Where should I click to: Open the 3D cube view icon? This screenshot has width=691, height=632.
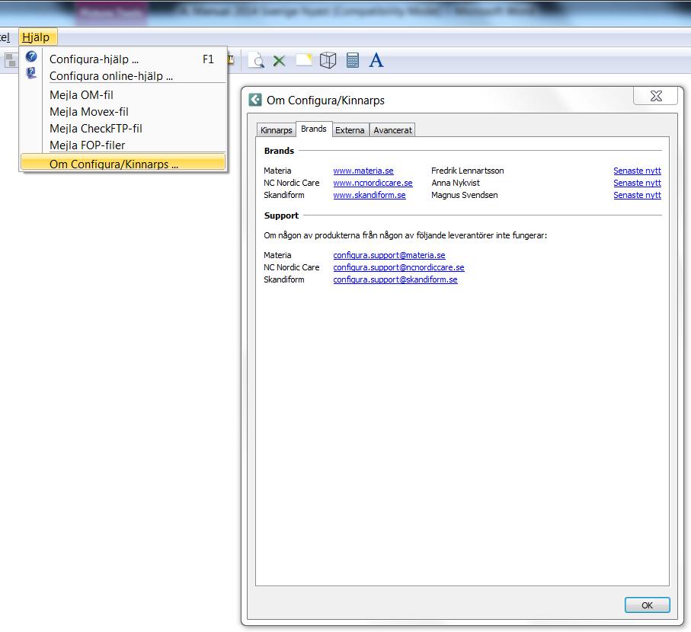pos(328,60)
